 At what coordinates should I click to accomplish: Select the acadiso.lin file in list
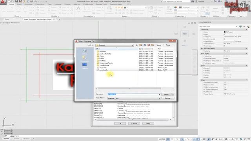(x=104, y=70)
